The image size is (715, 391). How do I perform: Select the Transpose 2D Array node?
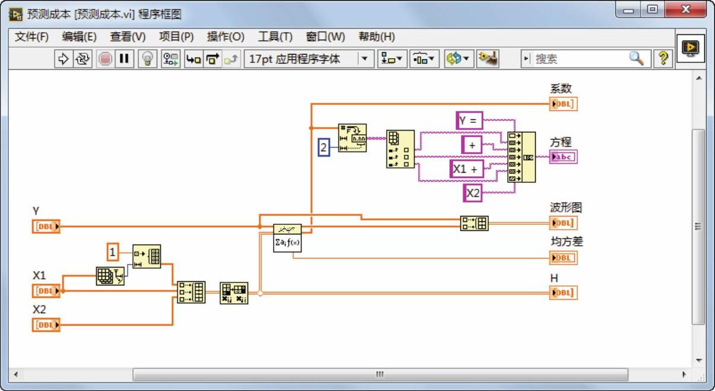[x=234, y=294]
